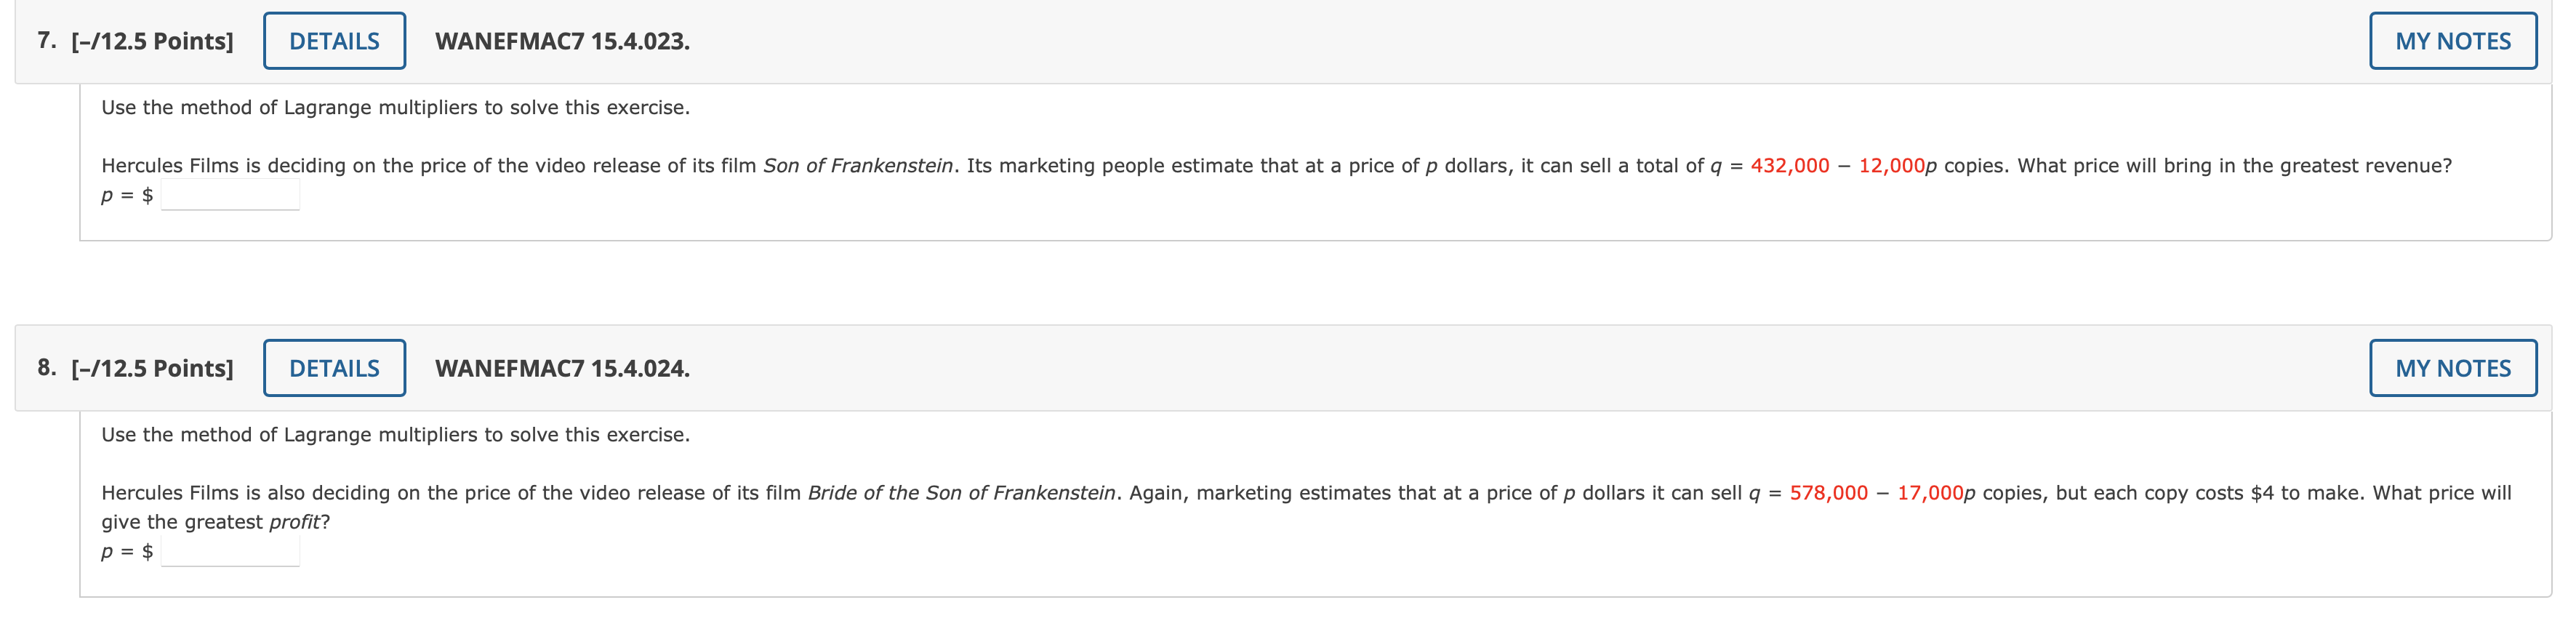
Task: Click the WANEFMAC7 15.4.024 question code
Action: (x=562, y=368)
